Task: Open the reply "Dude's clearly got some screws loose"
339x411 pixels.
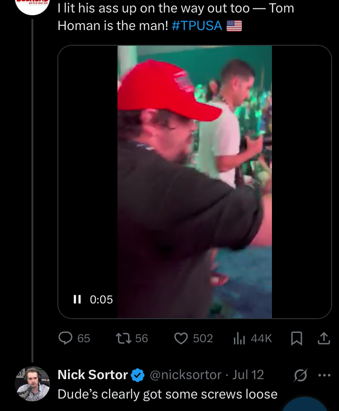Action: click(167, 394)
